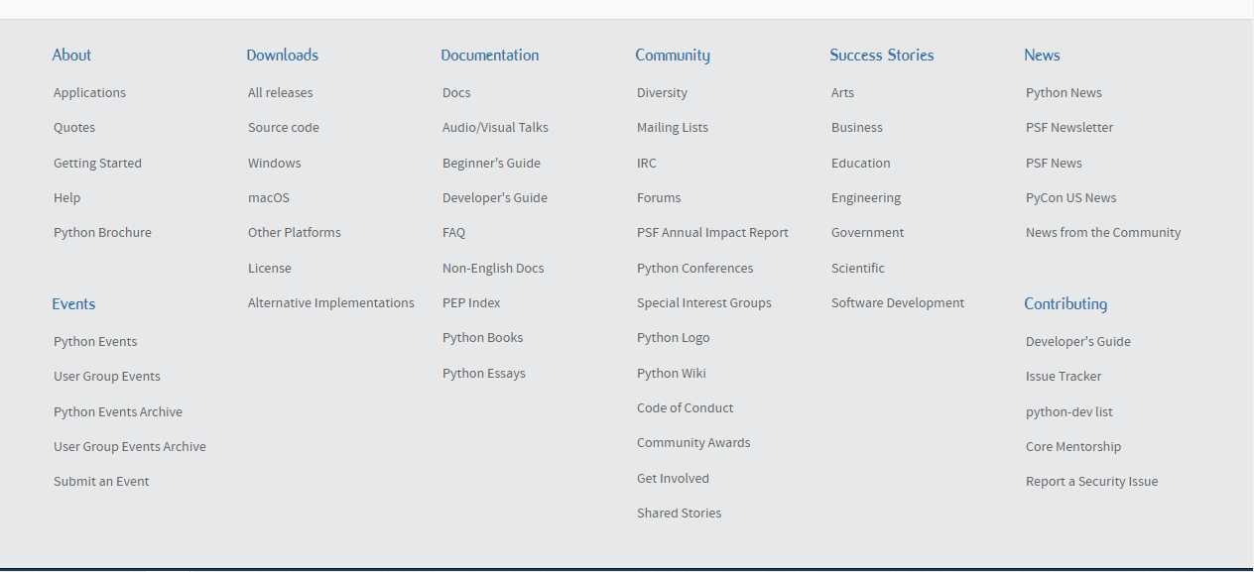The width and height of the screenshot is (1254, 572).
Task: Open PSF Annual Impact Report link
Action: tap(712, 233)
